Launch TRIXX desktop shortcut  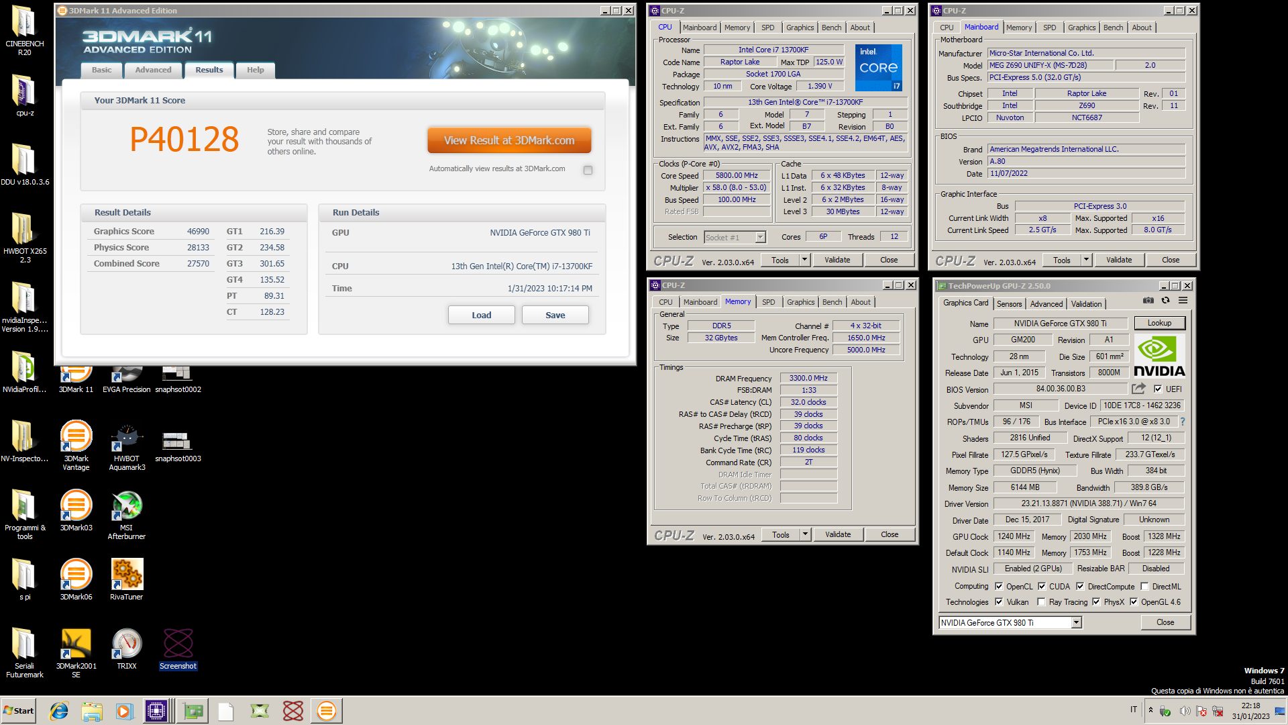[127, 649]
